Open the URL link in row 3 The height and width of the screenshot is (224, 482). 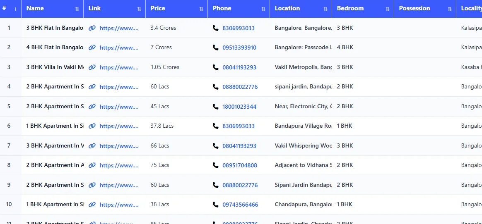119,67
